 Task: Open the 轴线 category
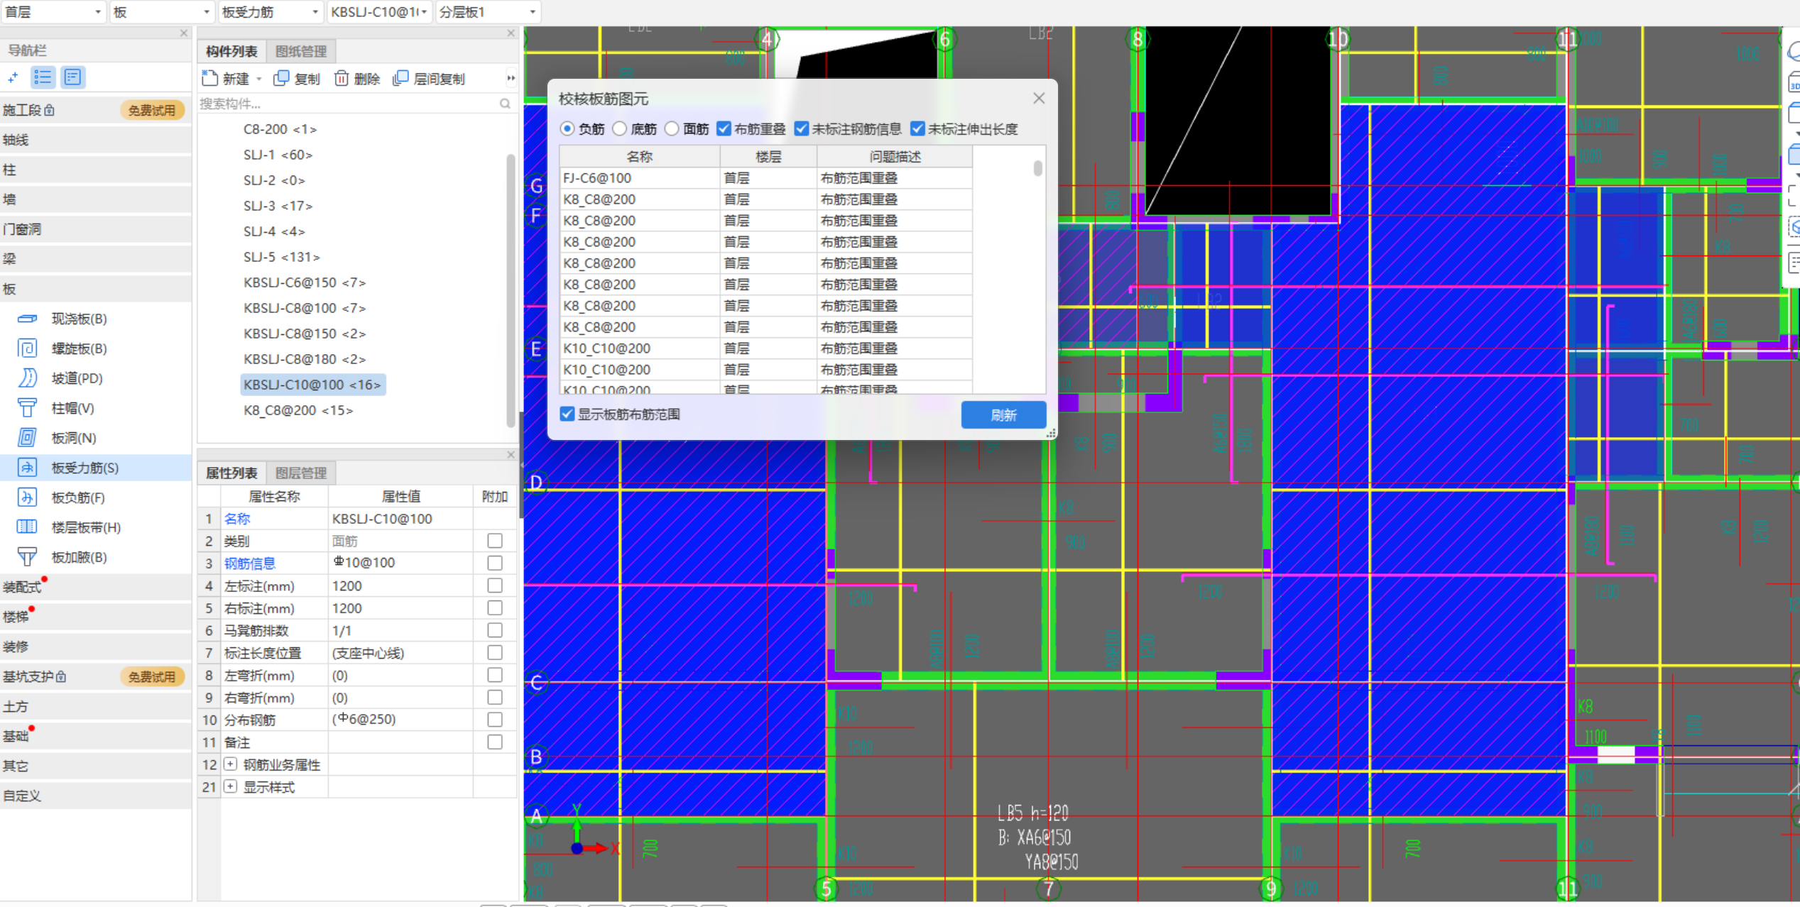coord(96,140)
